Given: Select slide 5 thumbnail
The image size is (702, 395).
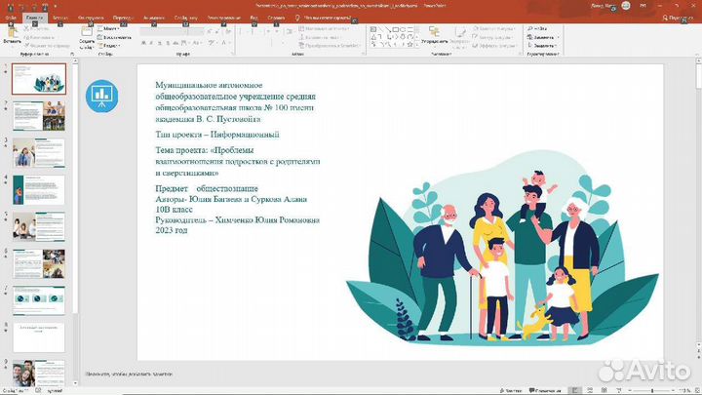Looking at the screenshot, I should pyautogui.click(x=39, y=226).
